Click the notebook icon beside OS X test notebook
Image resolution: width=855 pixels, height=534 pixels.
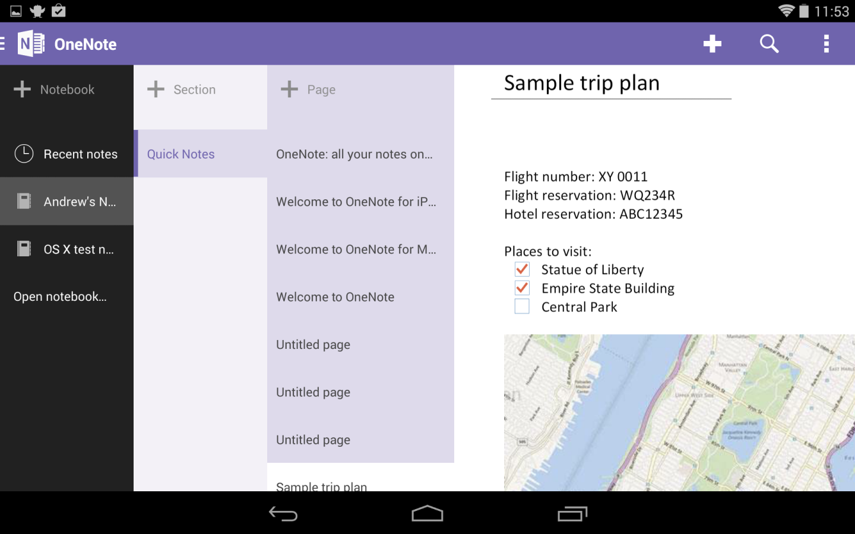[x=23, y=249]
